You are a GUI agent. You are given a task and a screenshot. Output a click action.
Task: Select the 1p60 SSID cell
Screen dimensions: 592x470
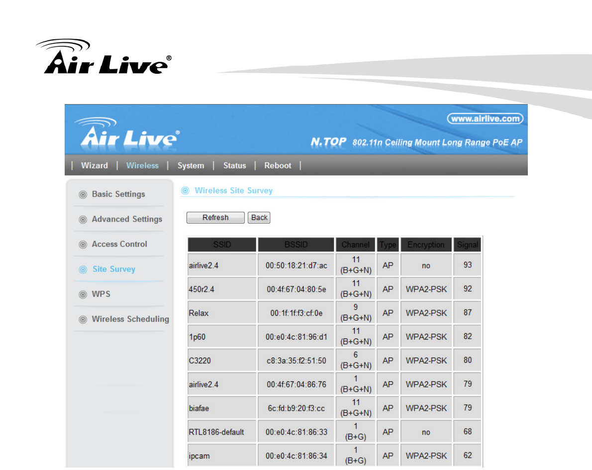pyautogui.click(x=222, y=337)
